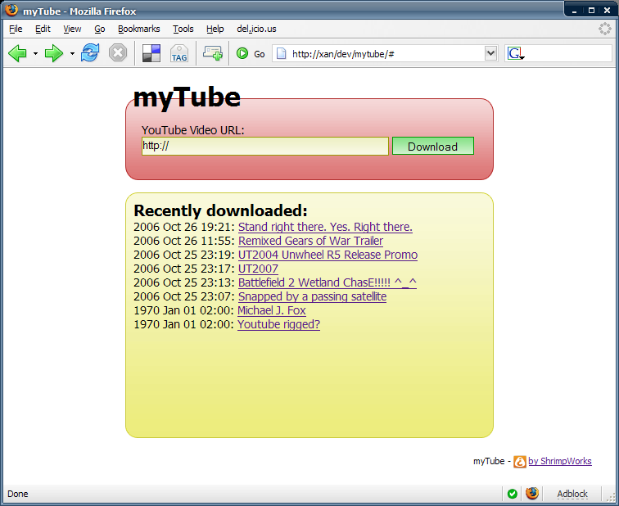Image resolution: width=619 pixels, height=506 pixels.
Task: Open the Tools menu
Action: [183, 29]
